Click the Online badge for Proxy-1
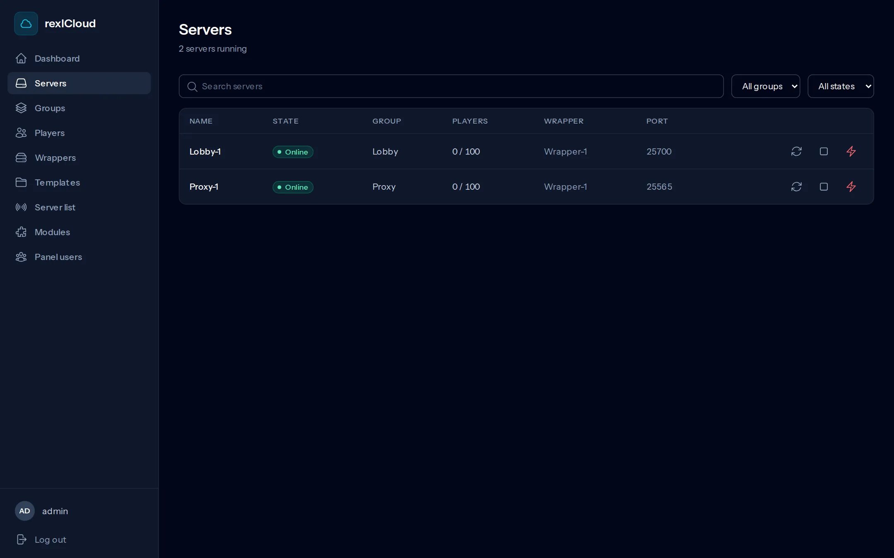Viewport: 894px width, 558px height. click(x=293, y=187)
